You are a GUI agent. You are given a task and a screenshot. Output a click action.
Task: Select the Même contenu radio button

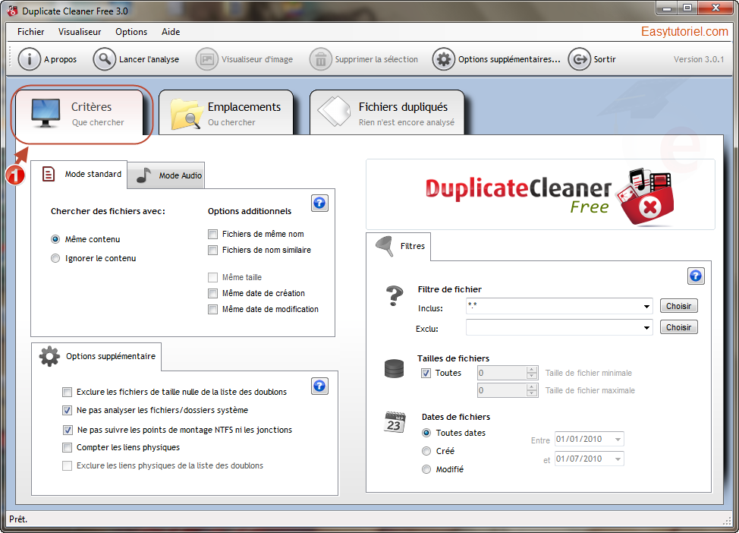click(55, 239)
